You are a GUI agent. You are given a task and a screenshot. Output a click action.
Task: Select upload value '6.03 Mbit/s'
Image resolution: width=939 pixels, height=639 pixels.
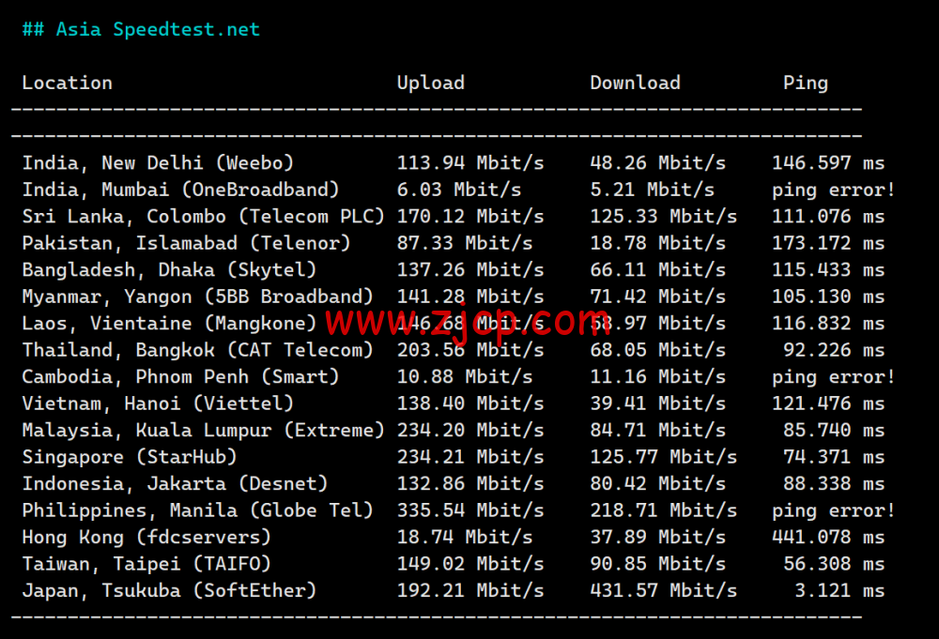pos(459,190)
